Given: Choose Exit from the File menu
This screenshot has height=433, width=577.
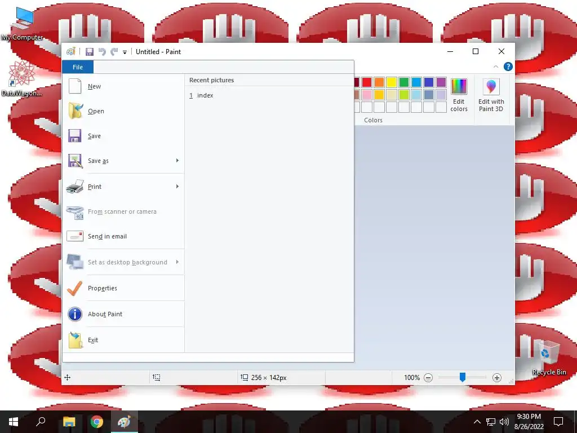Looking at the screenshot, I should (123, 340).
